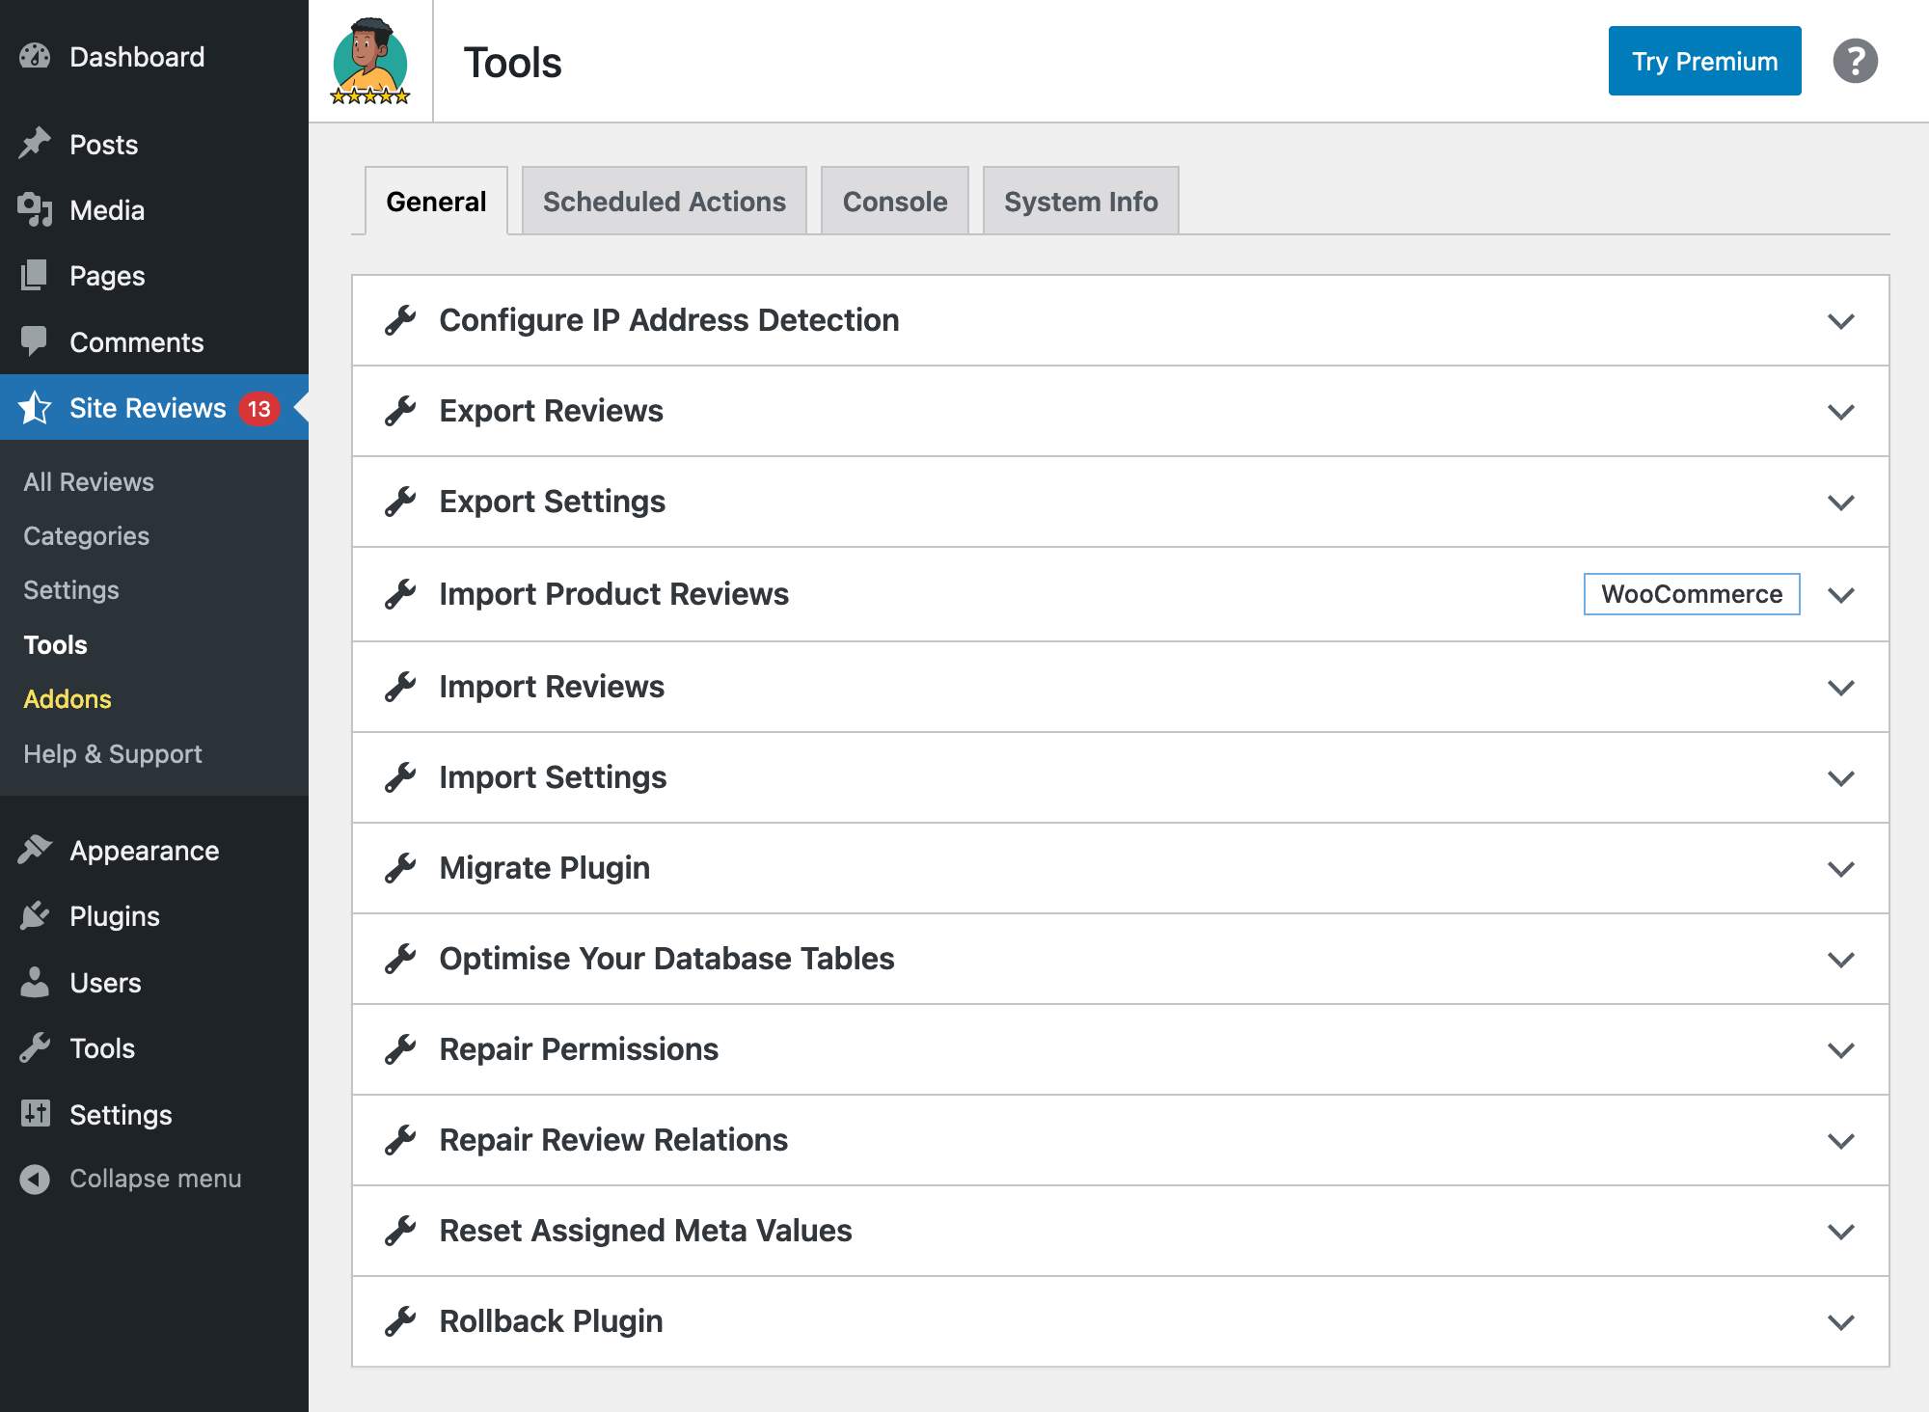Click the Try Premium button
The image size is (1929, 1412).
pyautogui.click(x=1704, y=61)
